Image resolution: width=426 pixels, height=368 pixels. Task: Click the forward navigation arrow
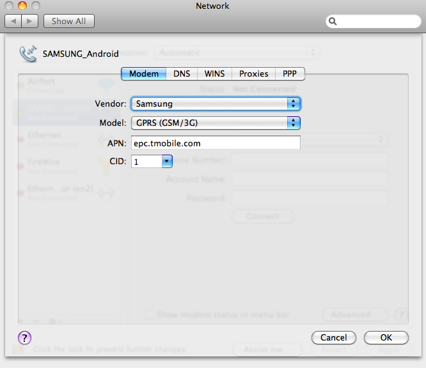pyautogui.click(x=29, y=21)
